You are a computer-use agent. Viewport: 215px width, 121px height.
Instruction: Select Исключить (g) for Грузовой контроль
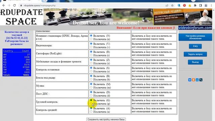91,104
